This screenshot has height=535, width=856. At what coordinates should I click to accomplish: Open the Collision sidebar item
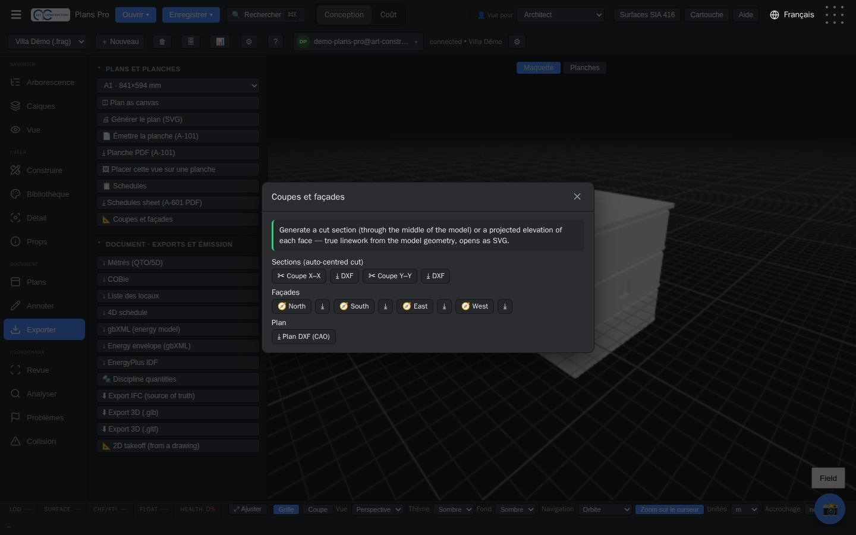[x=44, y=442]
